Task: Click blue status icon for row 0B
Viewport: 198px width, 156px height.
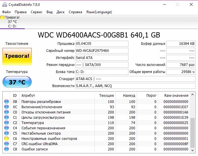Action: click(x=6, y=101)
